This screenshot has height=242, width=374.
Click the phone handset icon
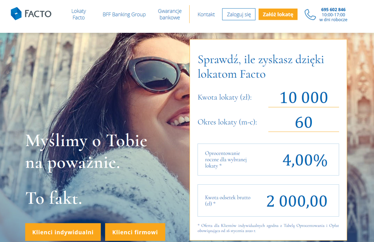(310, 15)
